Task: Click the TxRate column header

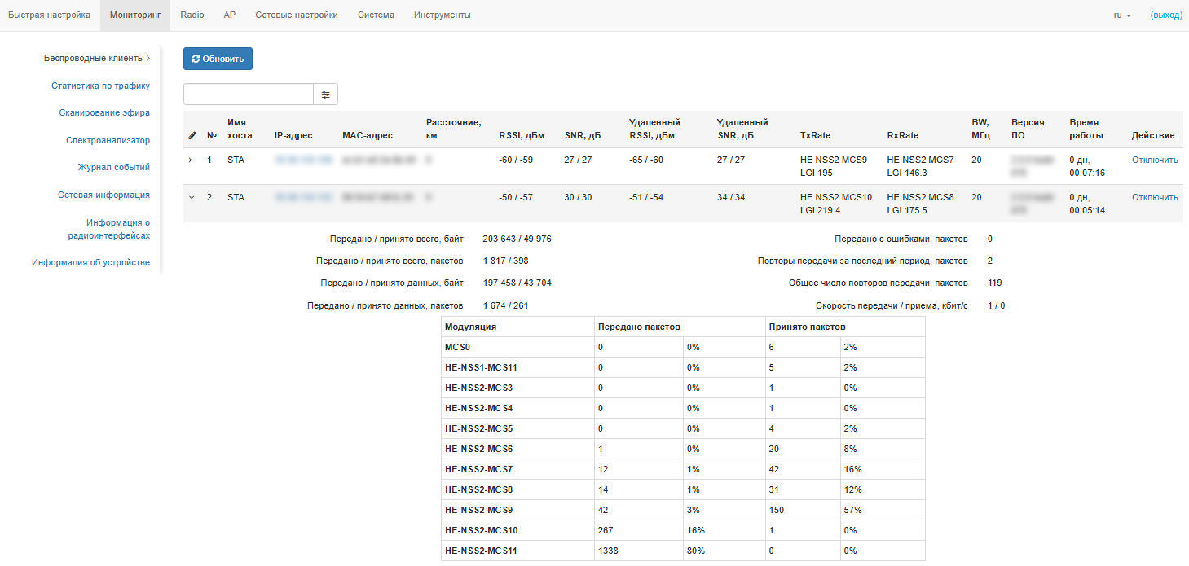Action: pyautogui.click(x=815, y=135)
